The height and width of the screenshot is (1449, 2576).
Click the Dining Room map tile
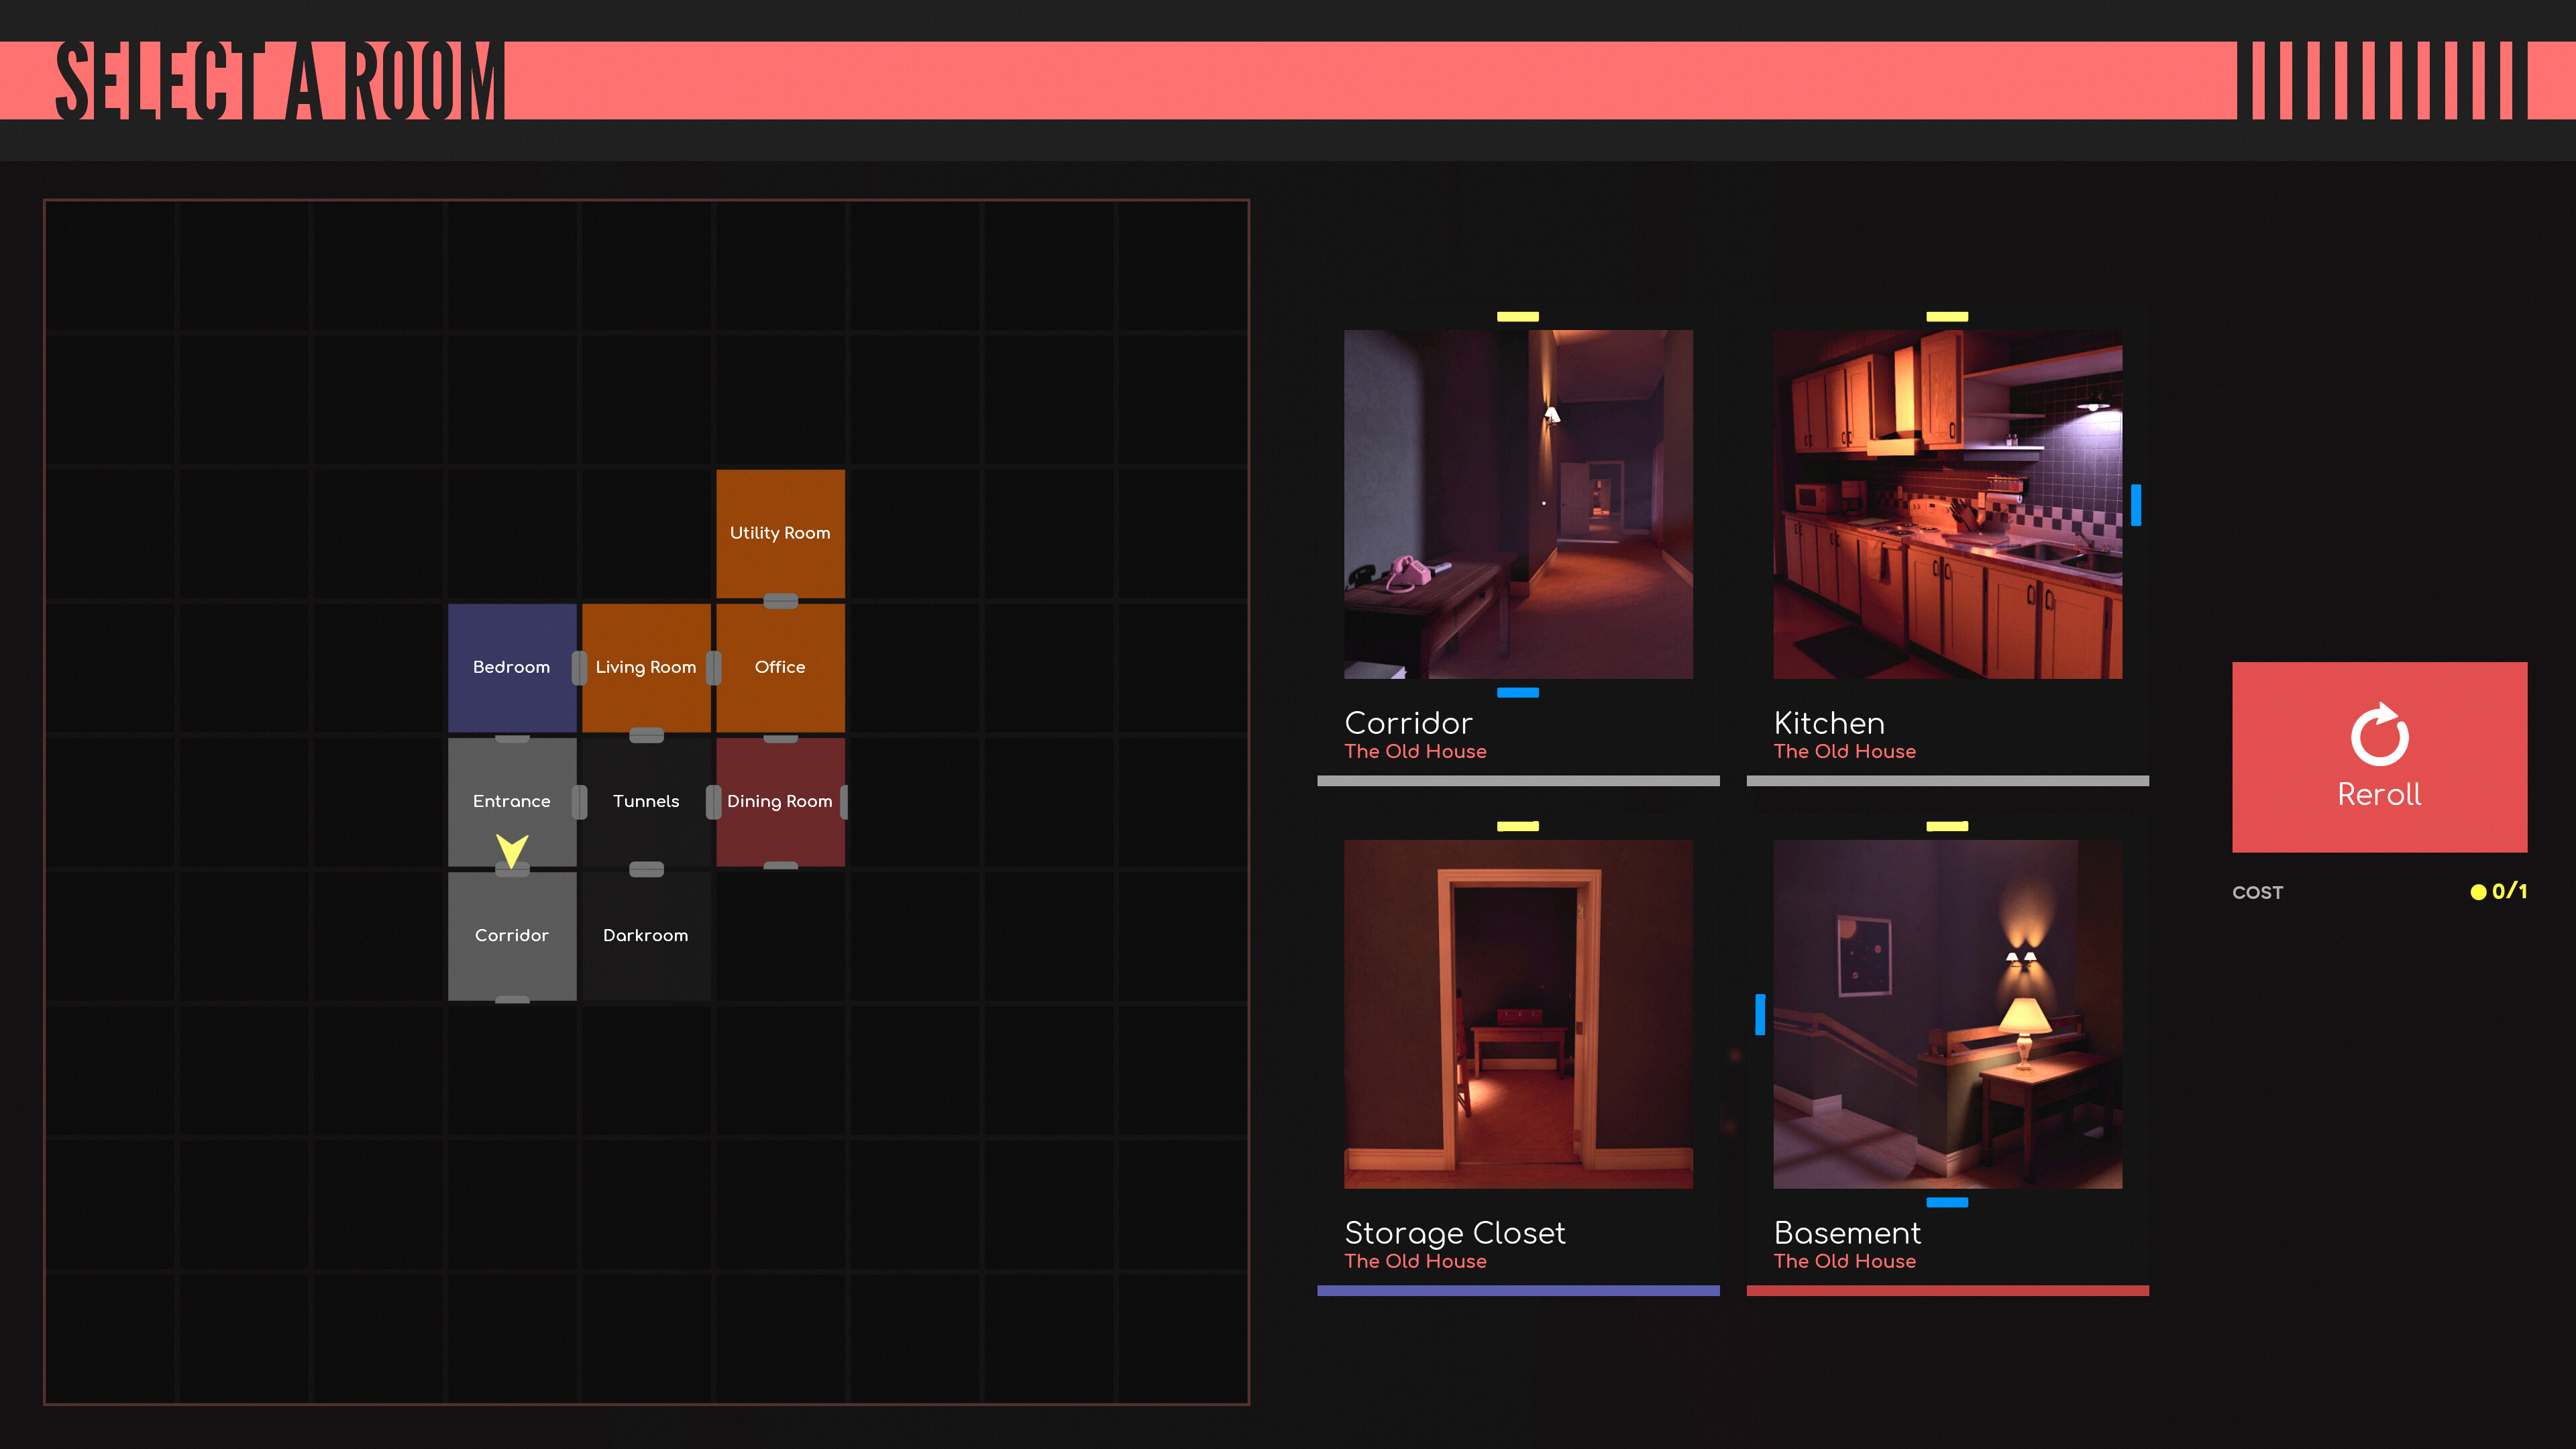coord(780,801)
